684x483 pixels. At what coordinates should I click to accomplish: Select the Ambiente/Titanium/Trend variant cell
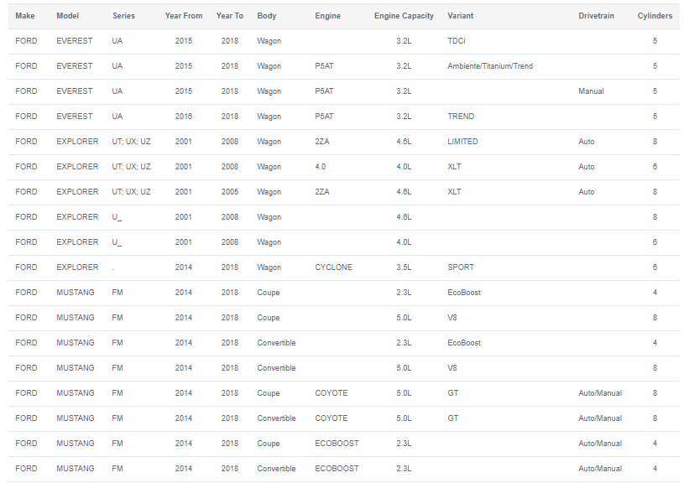point(490,66)
